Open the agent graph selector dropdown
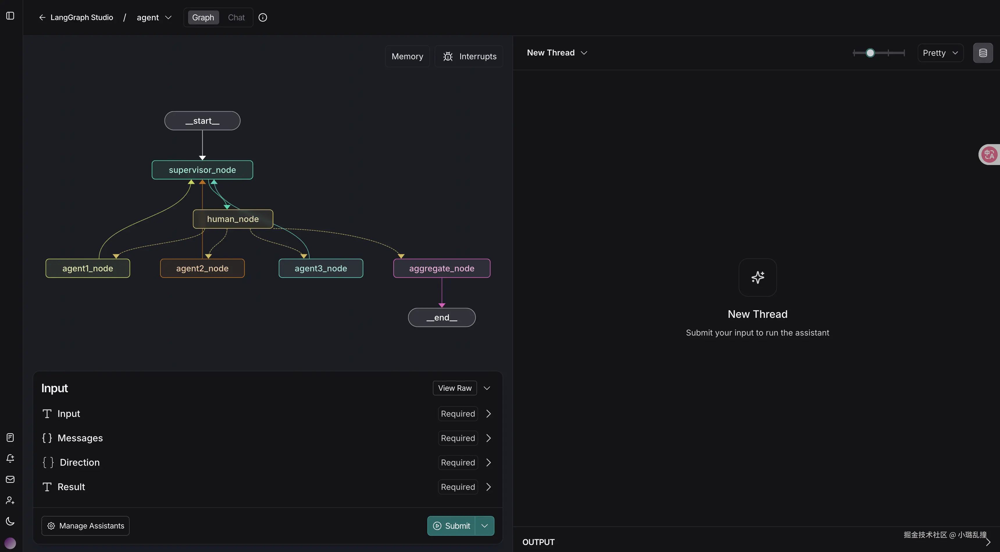Viewport: 1000px width, 552px height. coord(154,17)
